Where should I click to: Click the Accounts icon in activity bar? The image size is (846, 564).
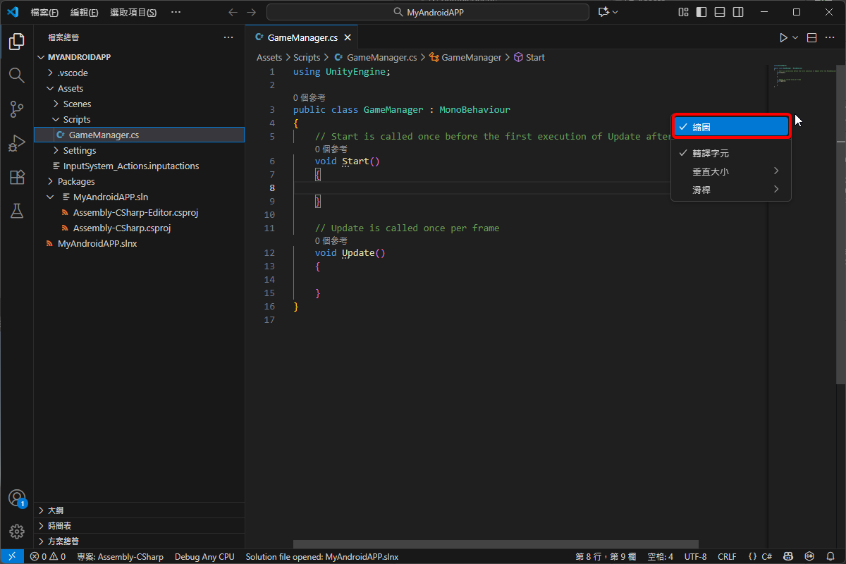(x=17, y=498)
